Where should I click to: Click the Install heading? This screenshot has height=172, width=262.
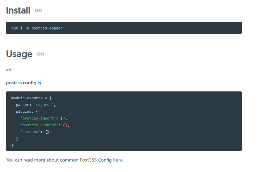18,10
